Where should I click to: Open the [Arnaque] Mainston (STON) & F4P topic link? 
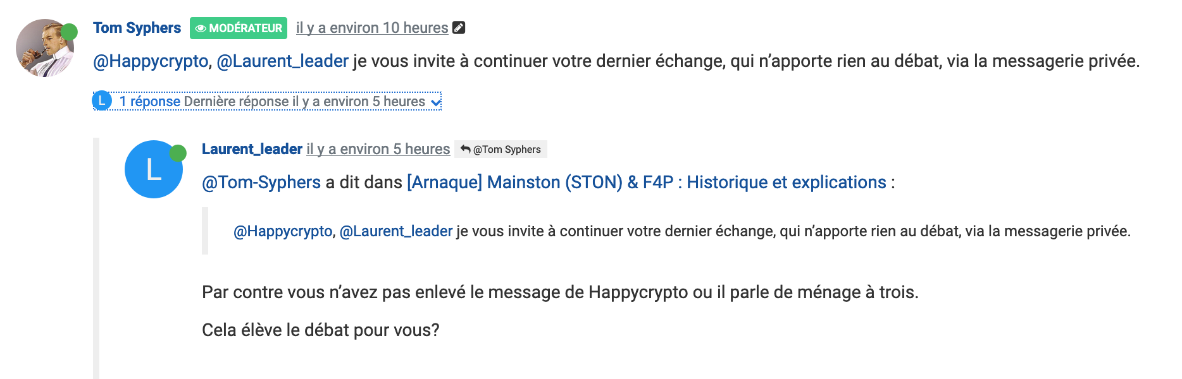[646, 183]
